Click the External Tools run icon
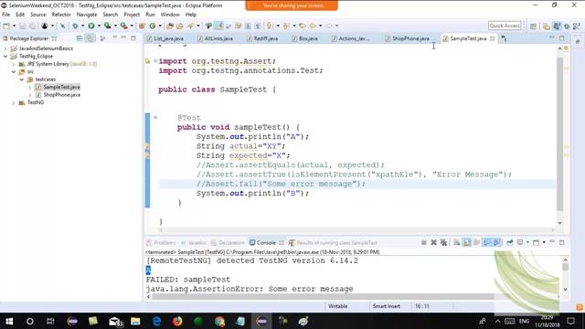The image size is (585, 329). pyautogui.click(x=124, y=26)
